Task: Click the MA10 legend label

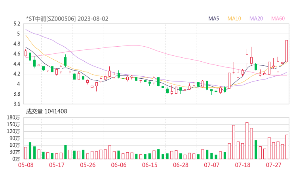Action: click(x=234, y=19)
